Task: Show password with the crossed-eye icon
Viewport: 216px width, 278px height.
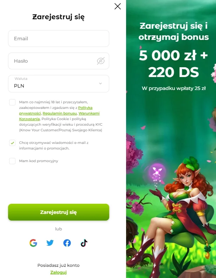Action: (x=100, y=61)
